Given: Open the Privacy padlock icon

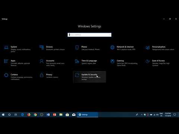Looking at the screenshot, I should (x=41, y=75).
